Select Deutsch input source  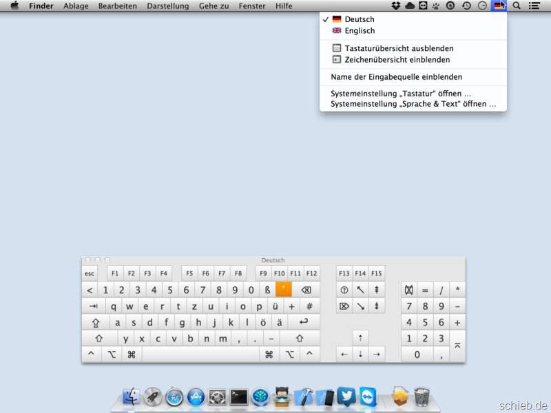pos(360,19)
